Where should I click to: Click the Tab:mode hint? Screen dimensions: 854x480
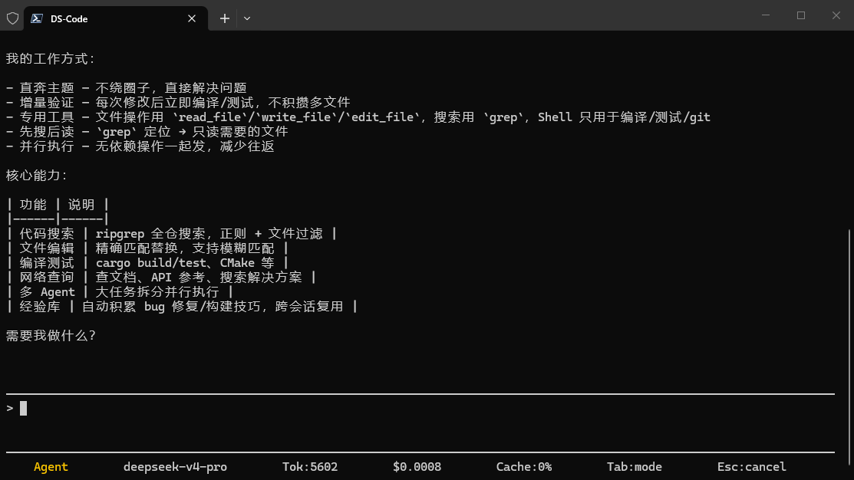pyautogui.click(x=635, y=467)
